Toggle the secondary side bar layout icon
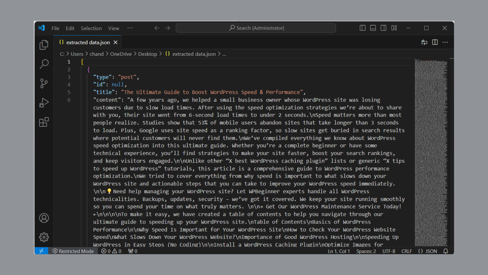The height and width of the screenshot is (275, 488). 383,28
